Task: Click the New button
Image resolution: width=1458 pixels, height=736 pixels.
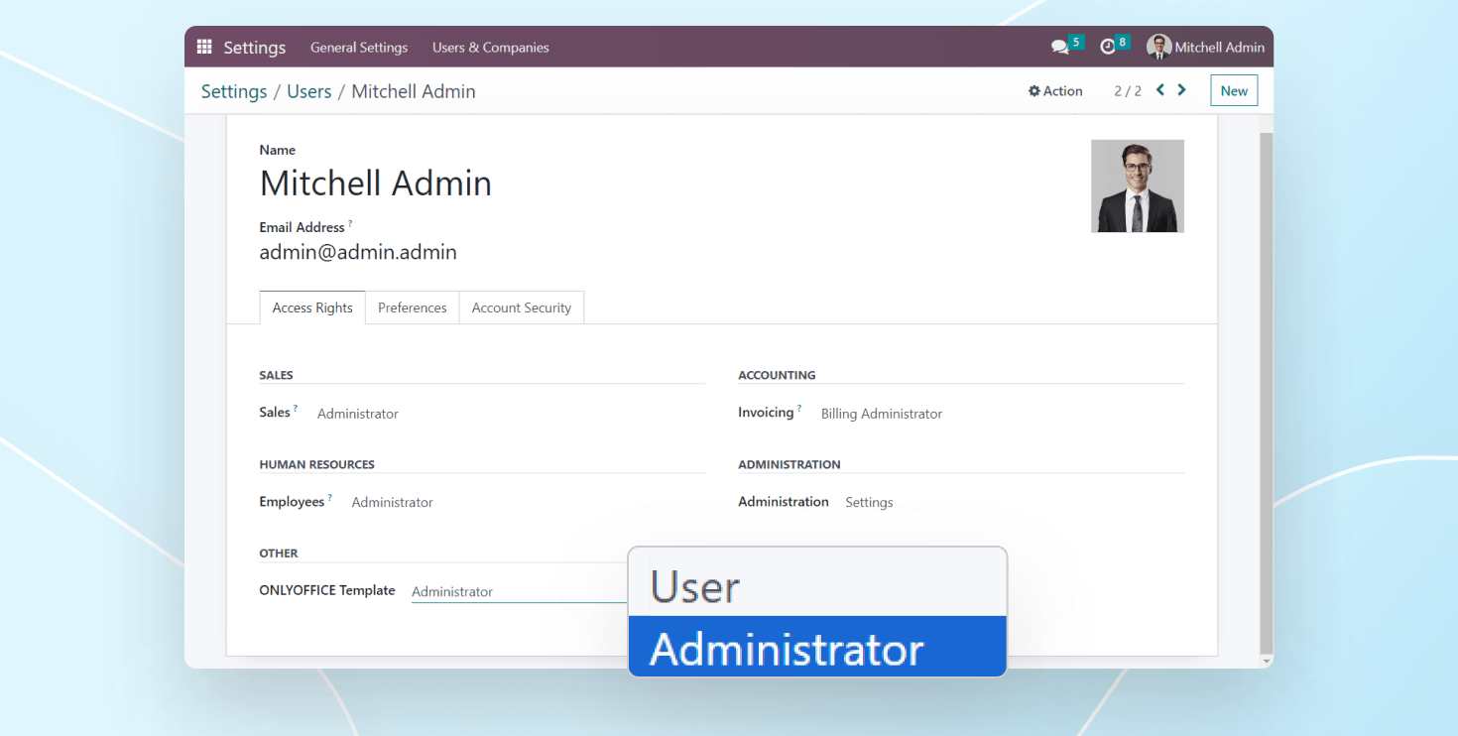Action: coord(1234,91)
